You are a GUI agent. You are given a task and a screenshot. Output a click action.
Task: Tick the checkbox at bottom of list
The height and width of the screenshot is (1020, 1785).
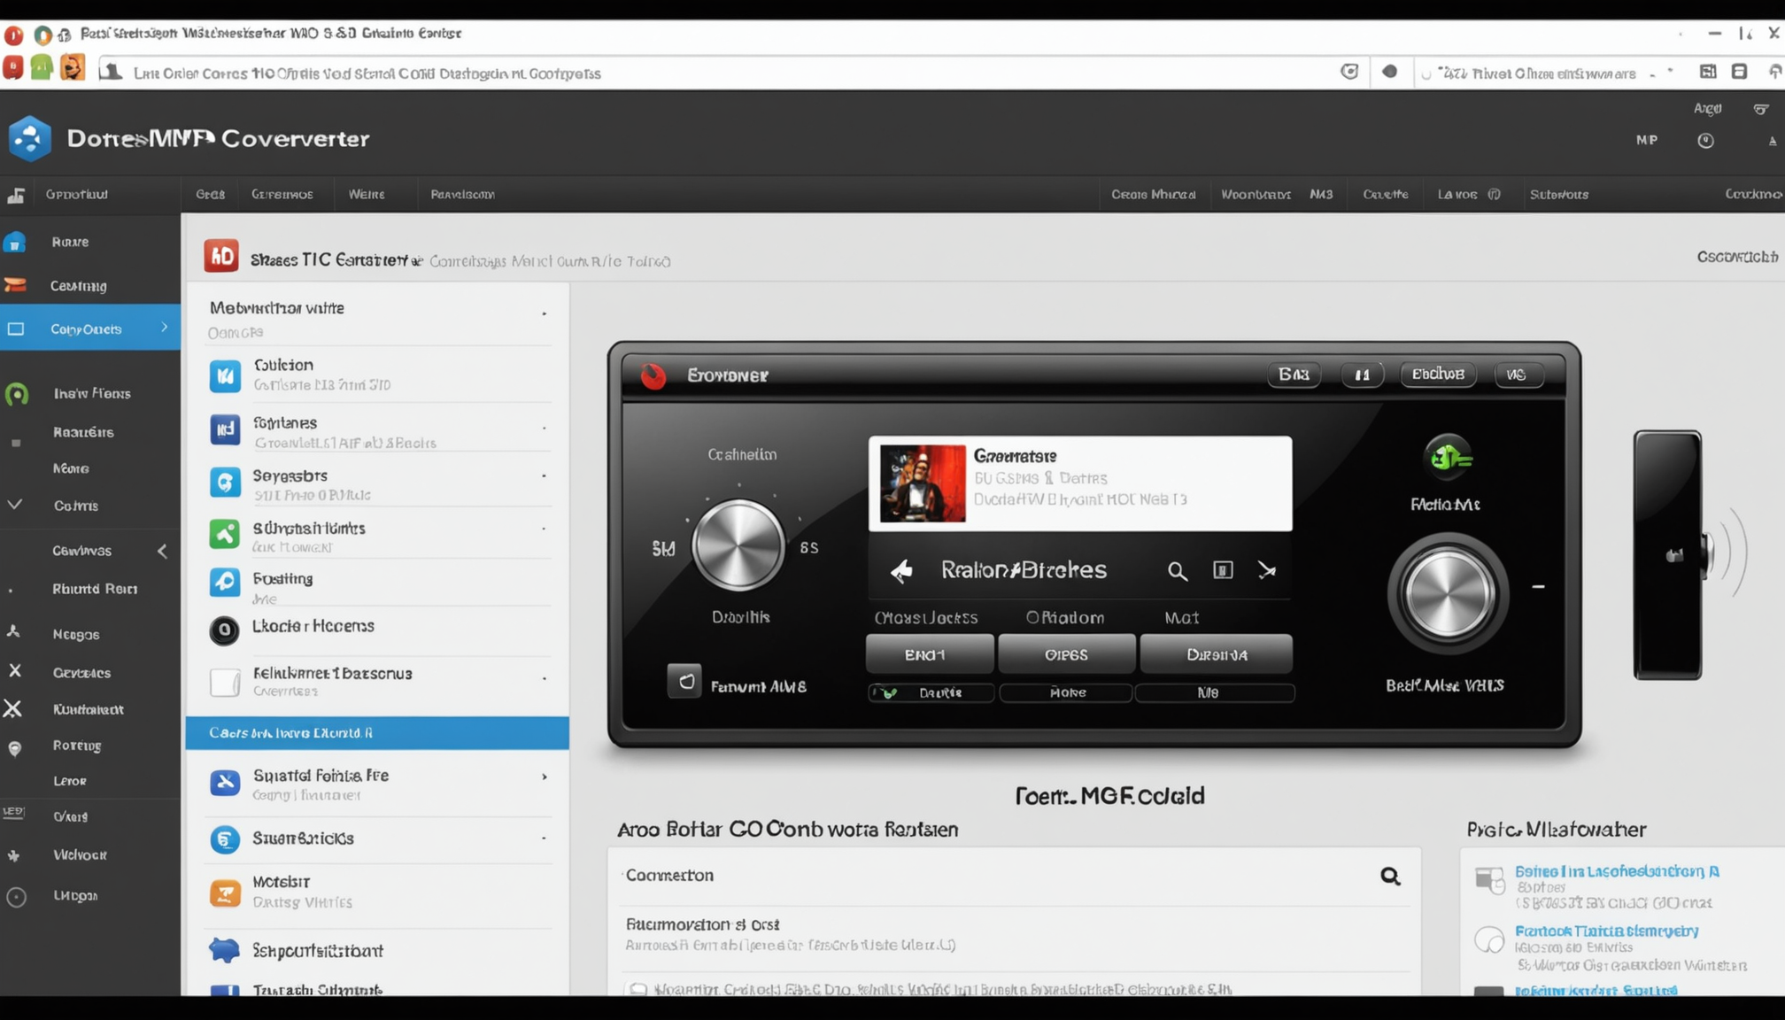click(637, 989)
